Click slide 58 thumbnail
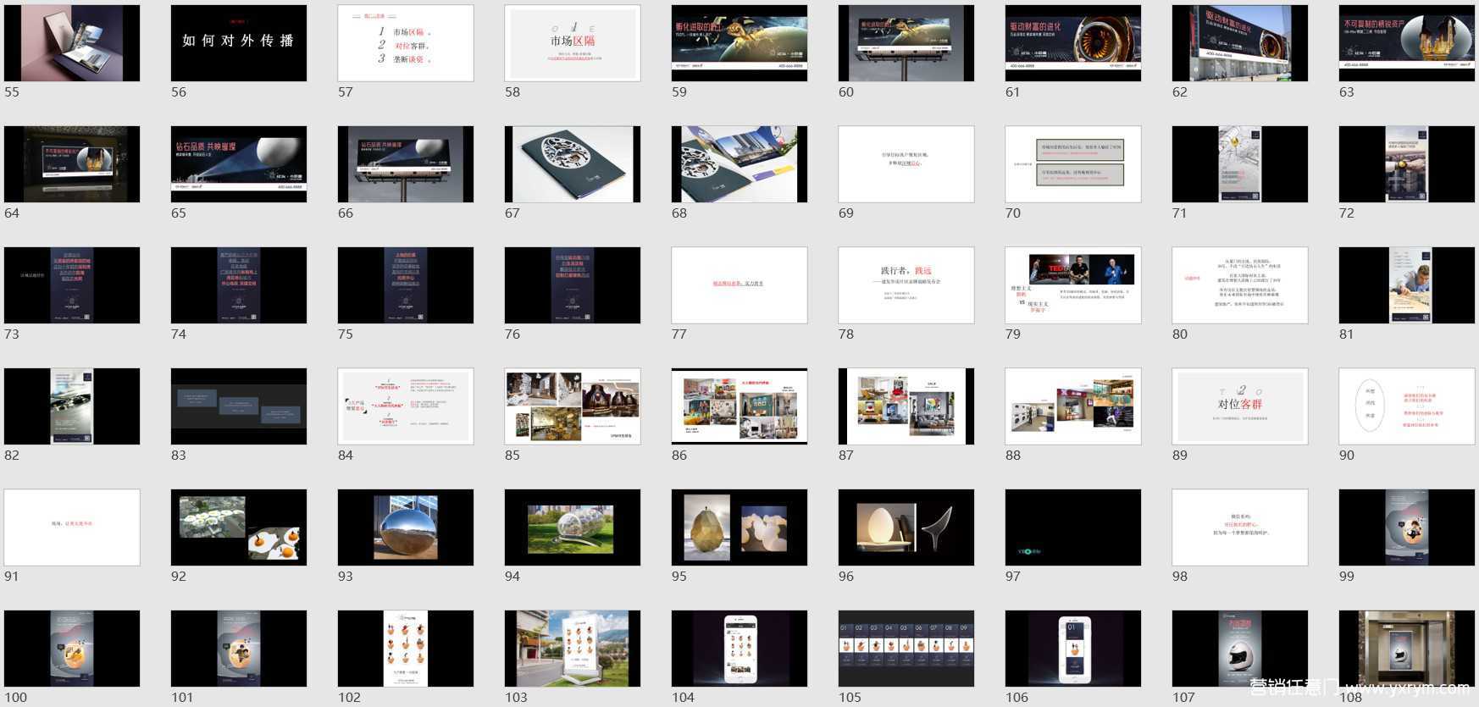Image resolution: width=1479 pixels, height=707 pixels. point(573,43)
